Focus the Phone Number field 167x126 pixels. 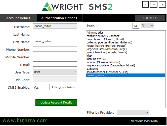(x=55, y=49)
